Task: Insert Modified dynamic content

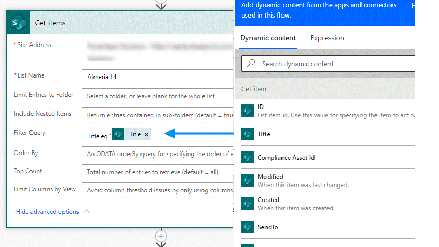Action: 328,180
